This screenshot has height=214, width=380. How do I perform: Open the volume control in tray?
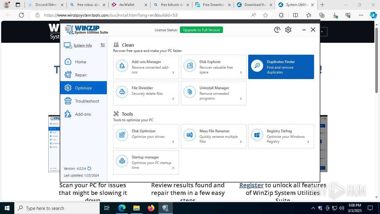[x=342, y=208]
